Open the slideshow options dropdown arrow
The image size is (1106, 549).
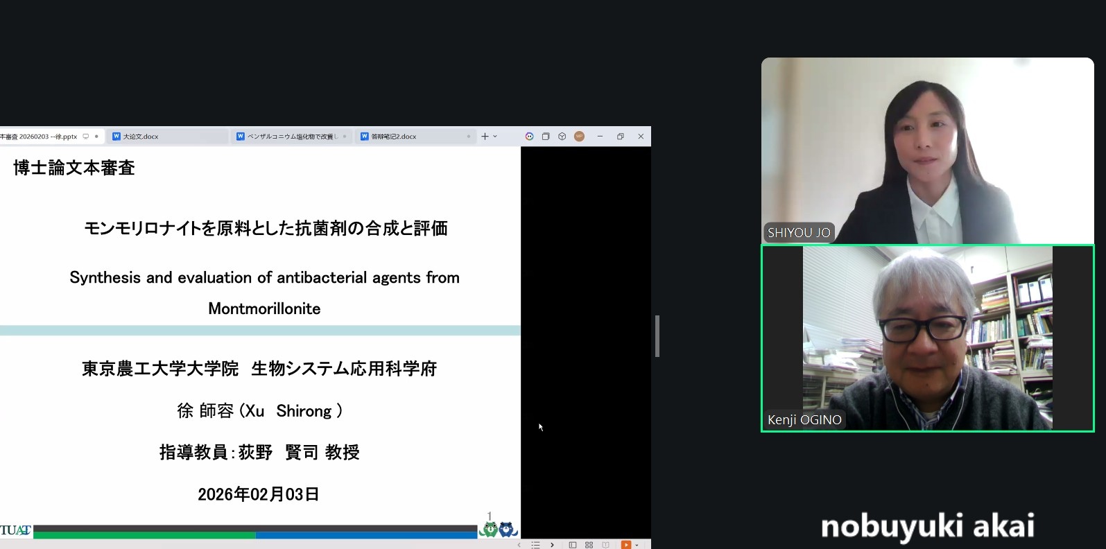pos(637,545)
